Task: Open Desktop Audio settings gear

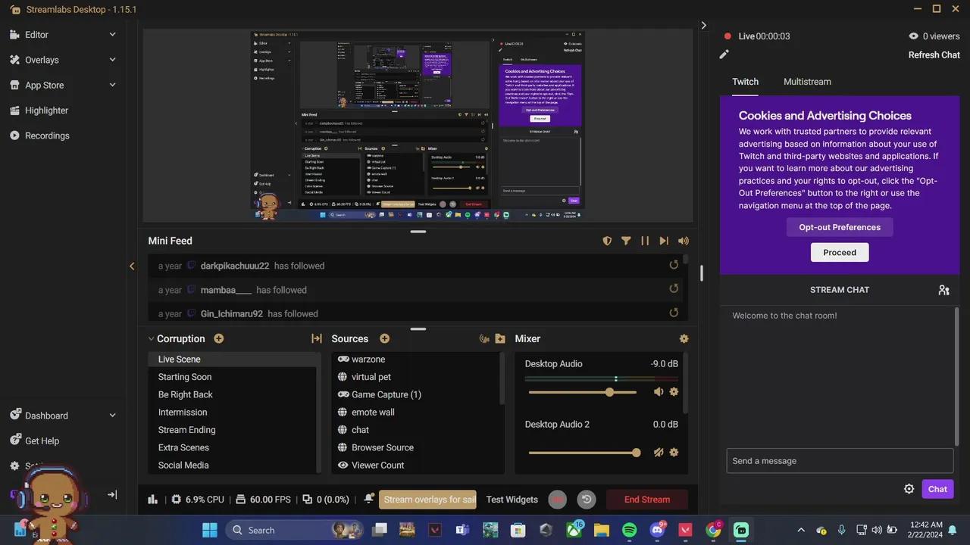Action: tap(674, 392)
